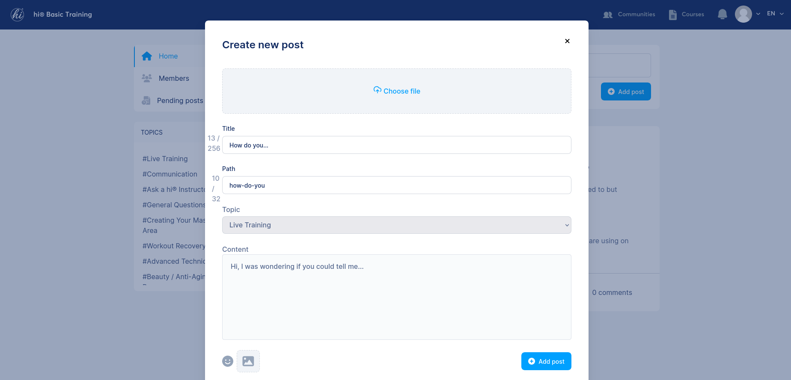The height and width of the screenshot is (380, 791).
Task: Click the user avatar icon
Action: tap(743, 14)
